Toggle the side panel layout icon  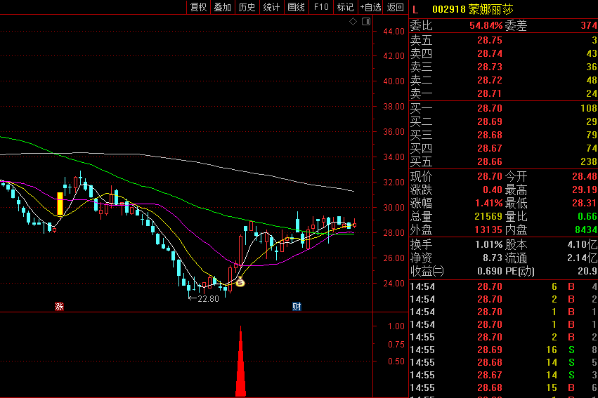(x=366, y=21)
